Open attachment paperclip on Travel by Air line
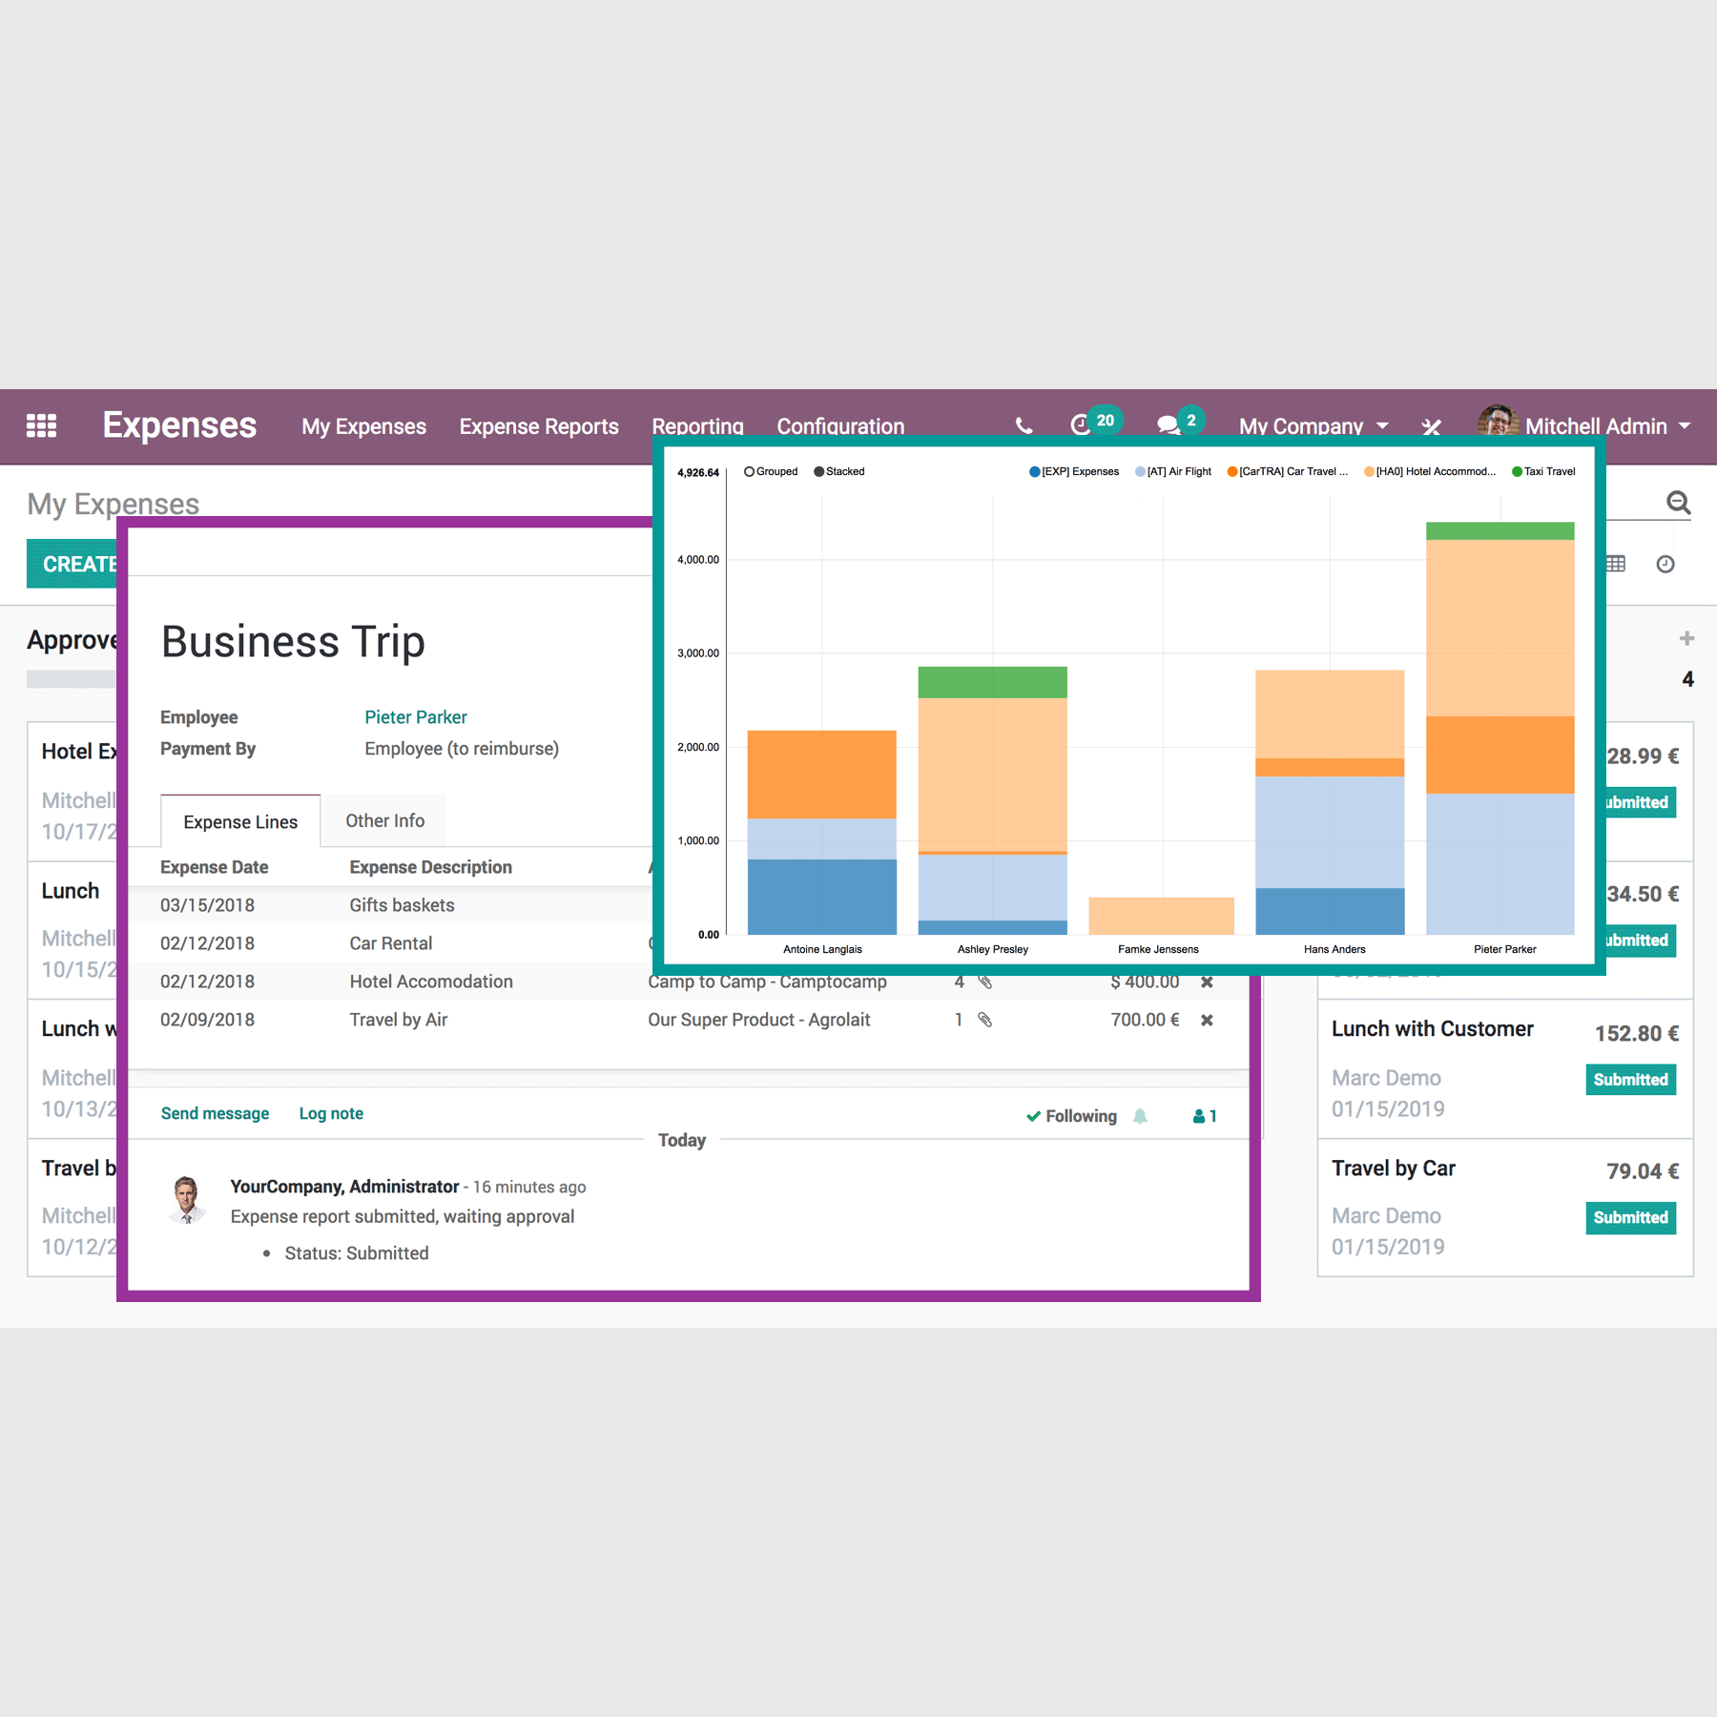Screen dimensions: 1717x1717 (985, 1020)
